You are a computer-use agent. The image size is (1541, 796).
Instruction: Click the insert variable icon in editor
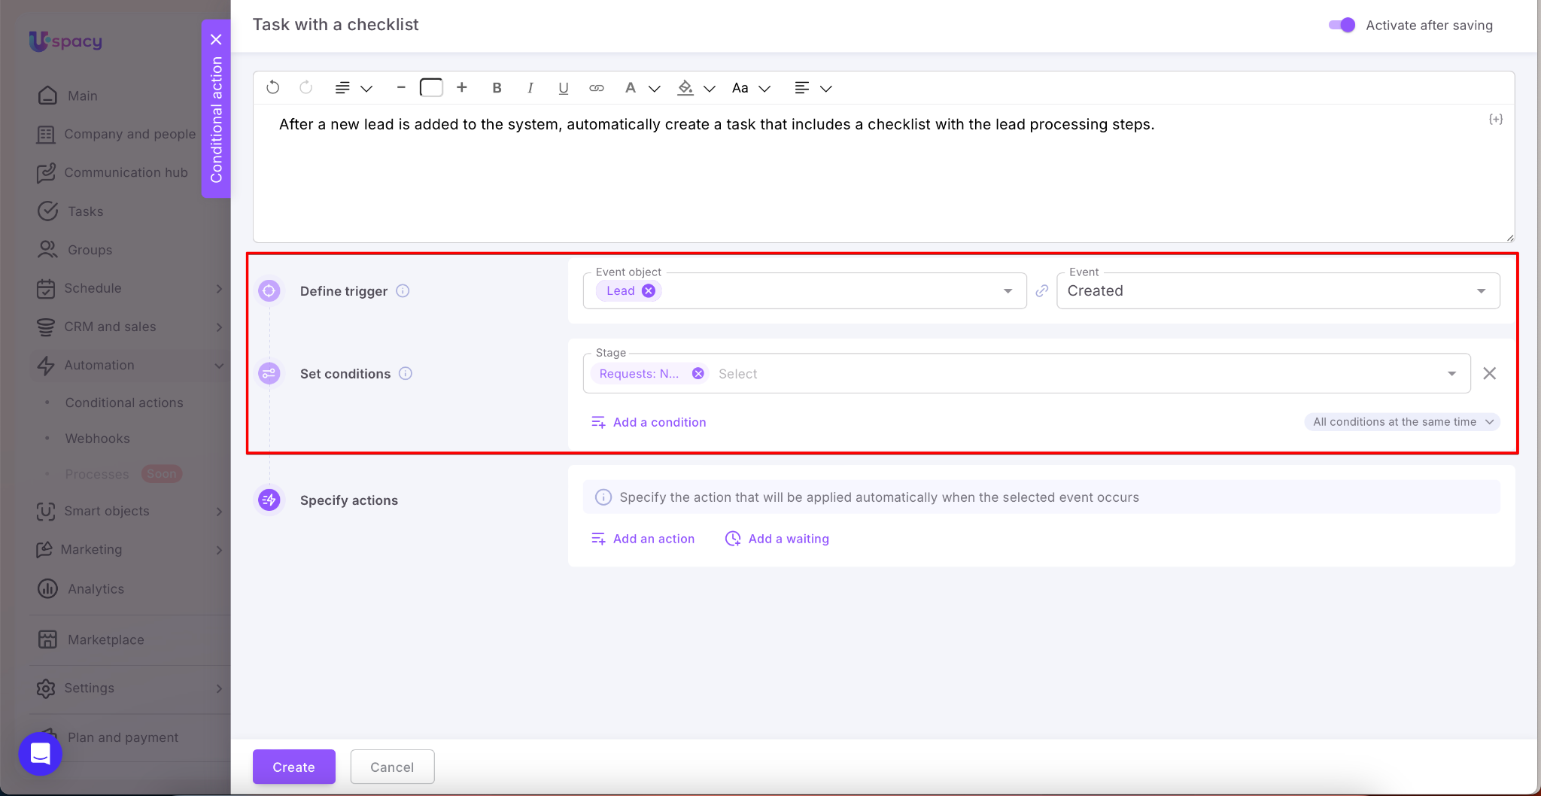pos(1495,120)
